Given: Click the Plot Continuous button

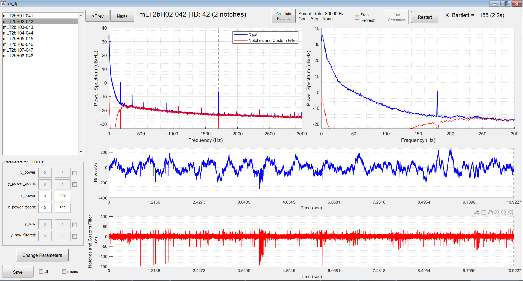Looking at the screenshot, I should [397, 17].
